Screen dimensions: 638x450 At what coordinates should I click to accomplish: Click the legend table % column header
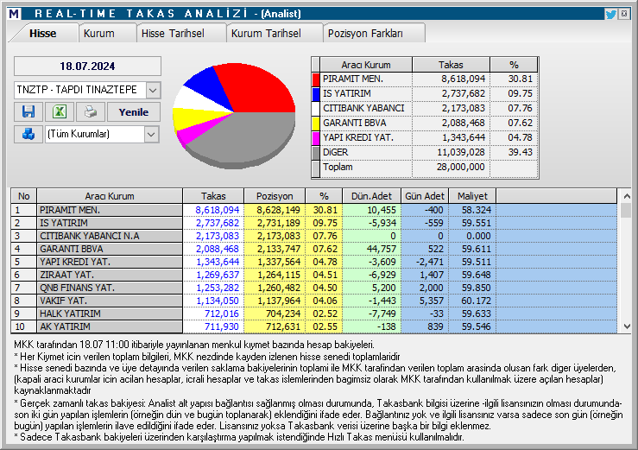pyautogui.click(x=514, y=65)
